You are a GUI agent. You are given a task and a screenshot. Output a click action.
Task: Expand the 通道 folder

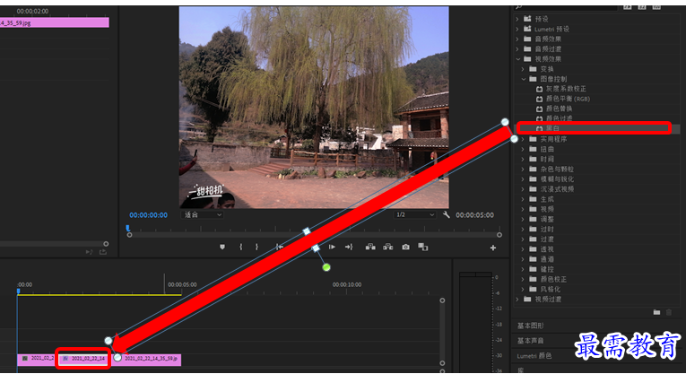[523, 259]
